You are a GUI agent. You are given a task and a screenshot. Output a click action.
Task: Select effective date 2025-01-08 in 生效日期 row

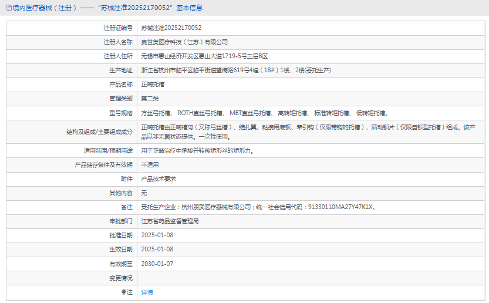(x=157, y=250)
